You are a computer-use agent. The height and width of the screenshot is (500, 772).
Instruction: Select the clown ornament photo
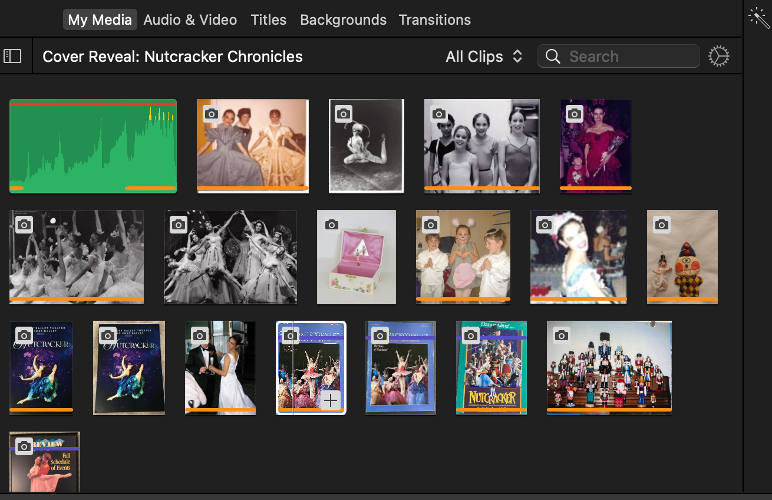682,257
